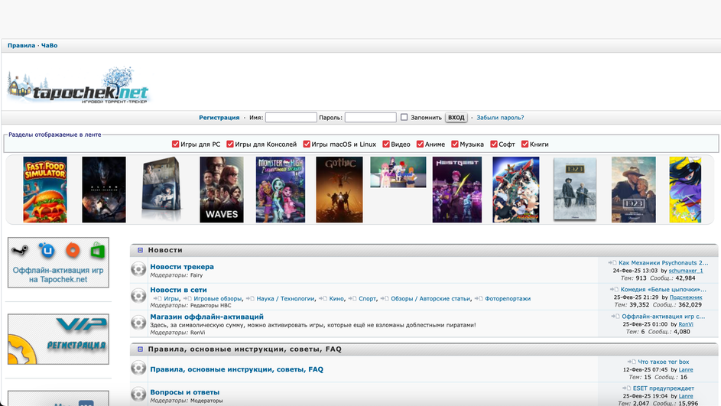Open user profile schumaxer_1
Viewport: 721px width, 406px height.
point(686,271)
